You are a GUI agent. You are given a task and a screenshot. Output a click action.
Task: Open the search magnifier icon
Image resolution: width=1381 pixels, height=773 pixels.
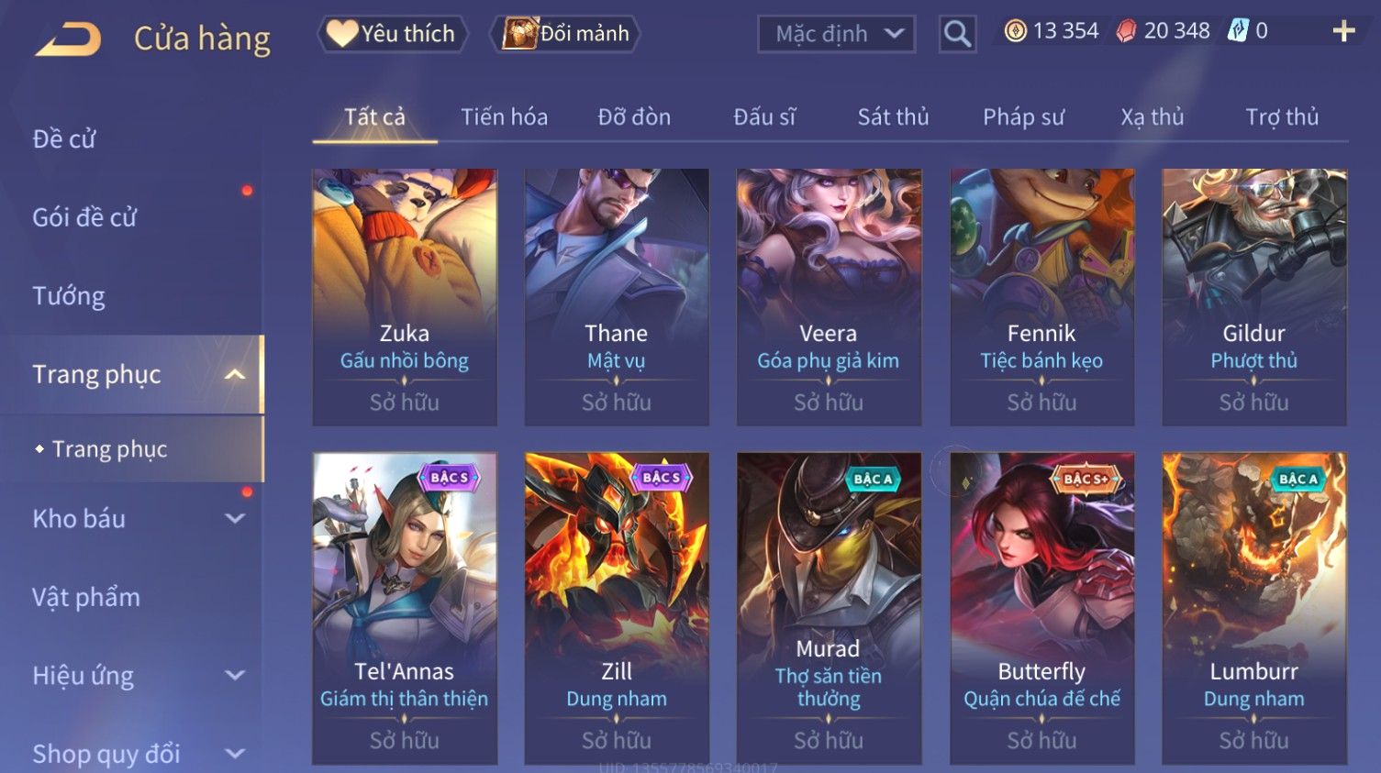point(957,34)
